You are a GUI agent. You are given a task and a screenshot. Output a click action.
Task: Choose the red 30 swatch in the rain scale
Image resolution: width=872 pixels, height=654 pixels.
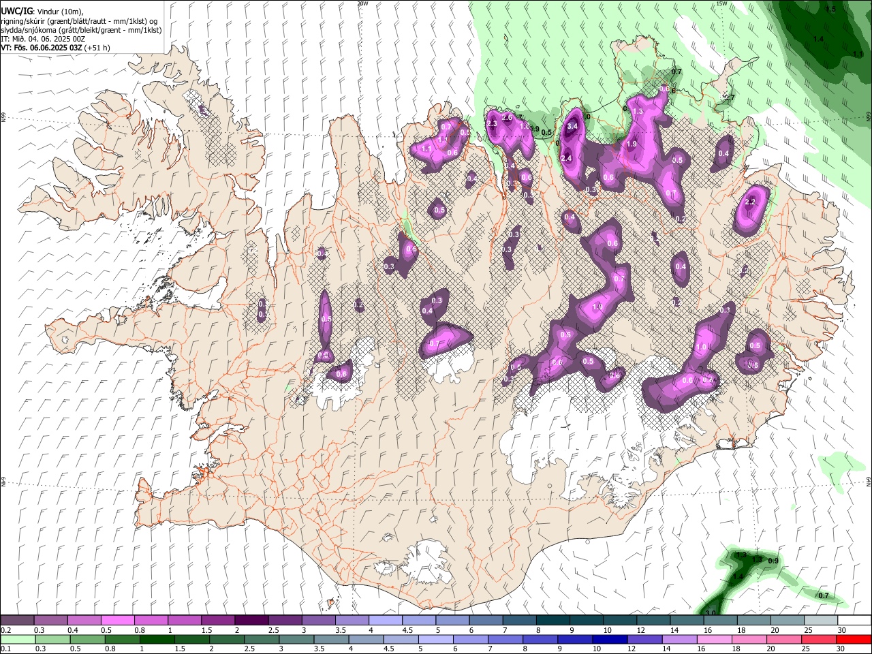(x=854, y=639)
